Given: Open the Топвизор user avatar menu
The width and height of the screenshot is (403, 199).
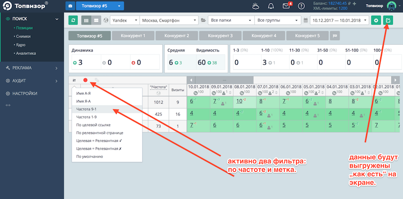Looking at the screenshot, I should (x=392, y=6).
